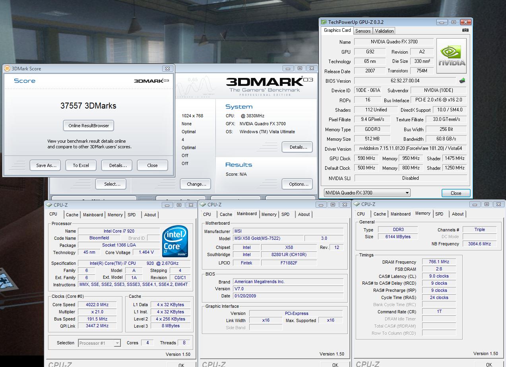Click the Change... button in 3DMark03
This screenshot has height=367, width=506.
[196, 184]
